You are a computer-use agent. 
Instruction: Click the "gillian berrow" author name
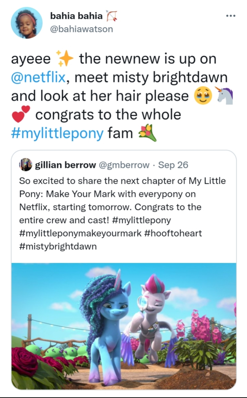point(66,165)
